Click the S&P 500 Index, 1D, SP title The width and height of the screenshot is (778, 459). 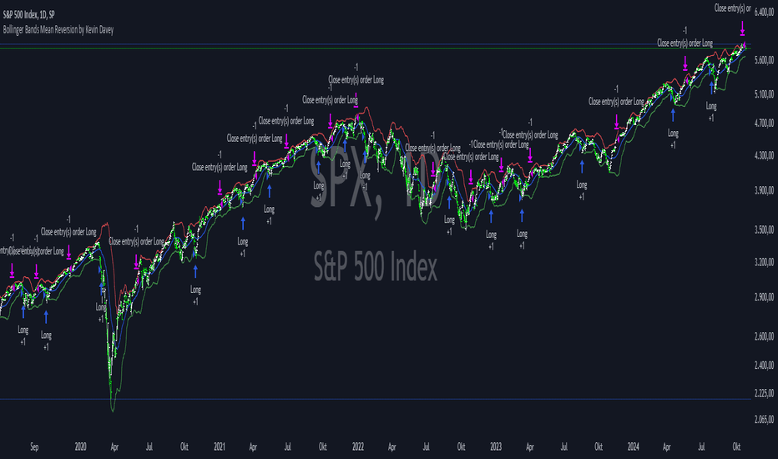tap(28, 14)
